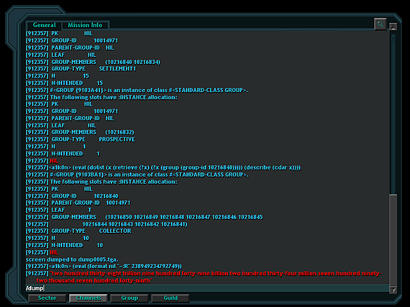The image size is (410, 307).
Task: Switch to the General tab
Action: coord(44,25)
